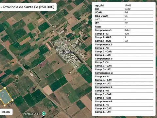
Task: Select the ogc_fid value 17469
Action: click(128, 5)
